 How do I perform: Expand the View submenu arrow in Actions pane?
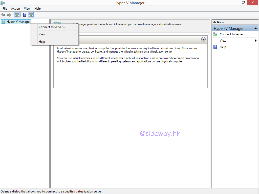tap(255, 41)
